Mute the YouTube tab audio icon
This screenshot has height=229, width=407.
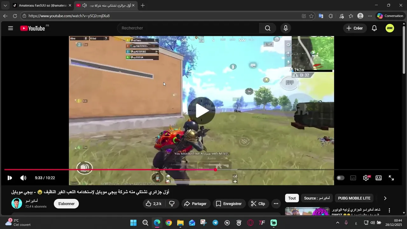click(x=84, y=5)
